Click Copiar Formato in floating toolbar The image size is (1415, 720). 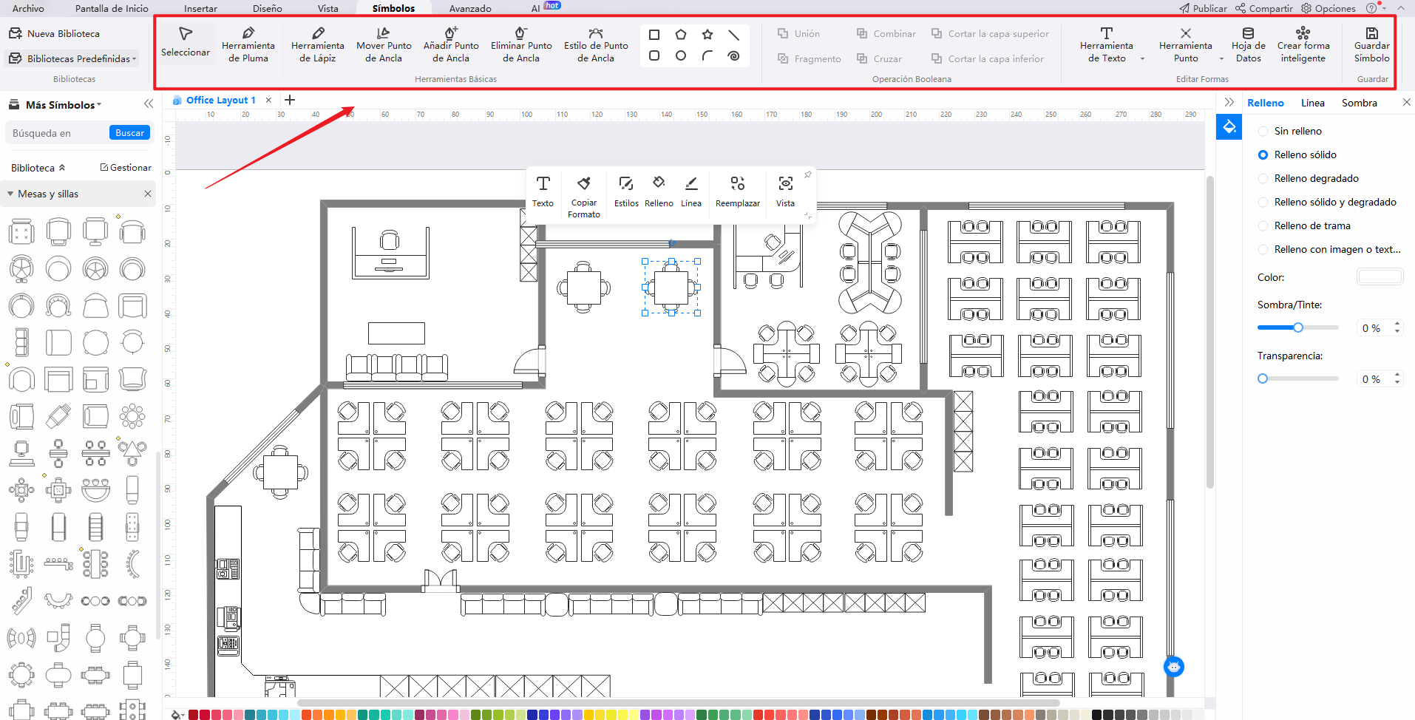(583, 195)
